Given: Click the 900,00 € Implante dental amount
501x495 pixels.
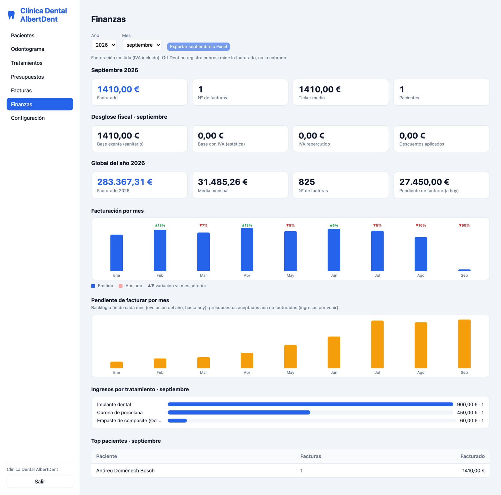Looking at the screenshot, I should click(x=467, y=404).
